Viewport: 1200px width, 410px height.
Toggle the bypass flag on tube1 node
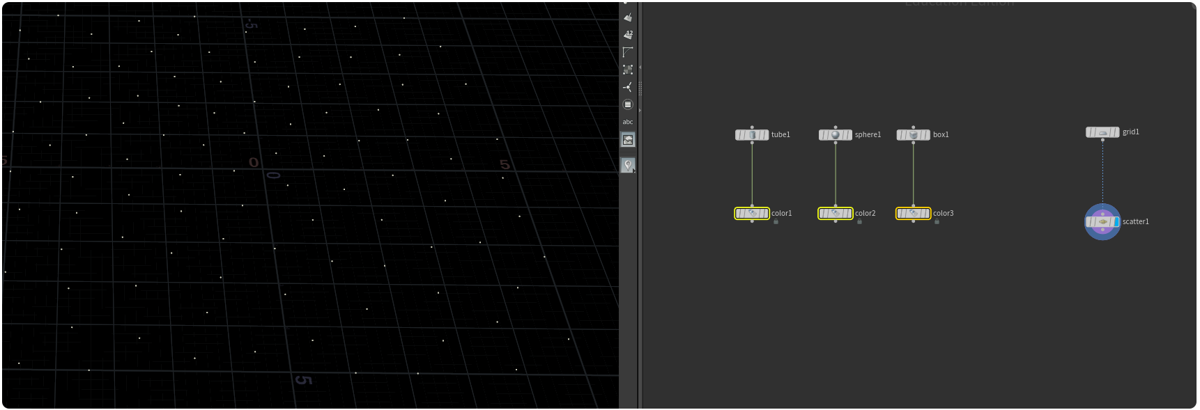[738, 135]
